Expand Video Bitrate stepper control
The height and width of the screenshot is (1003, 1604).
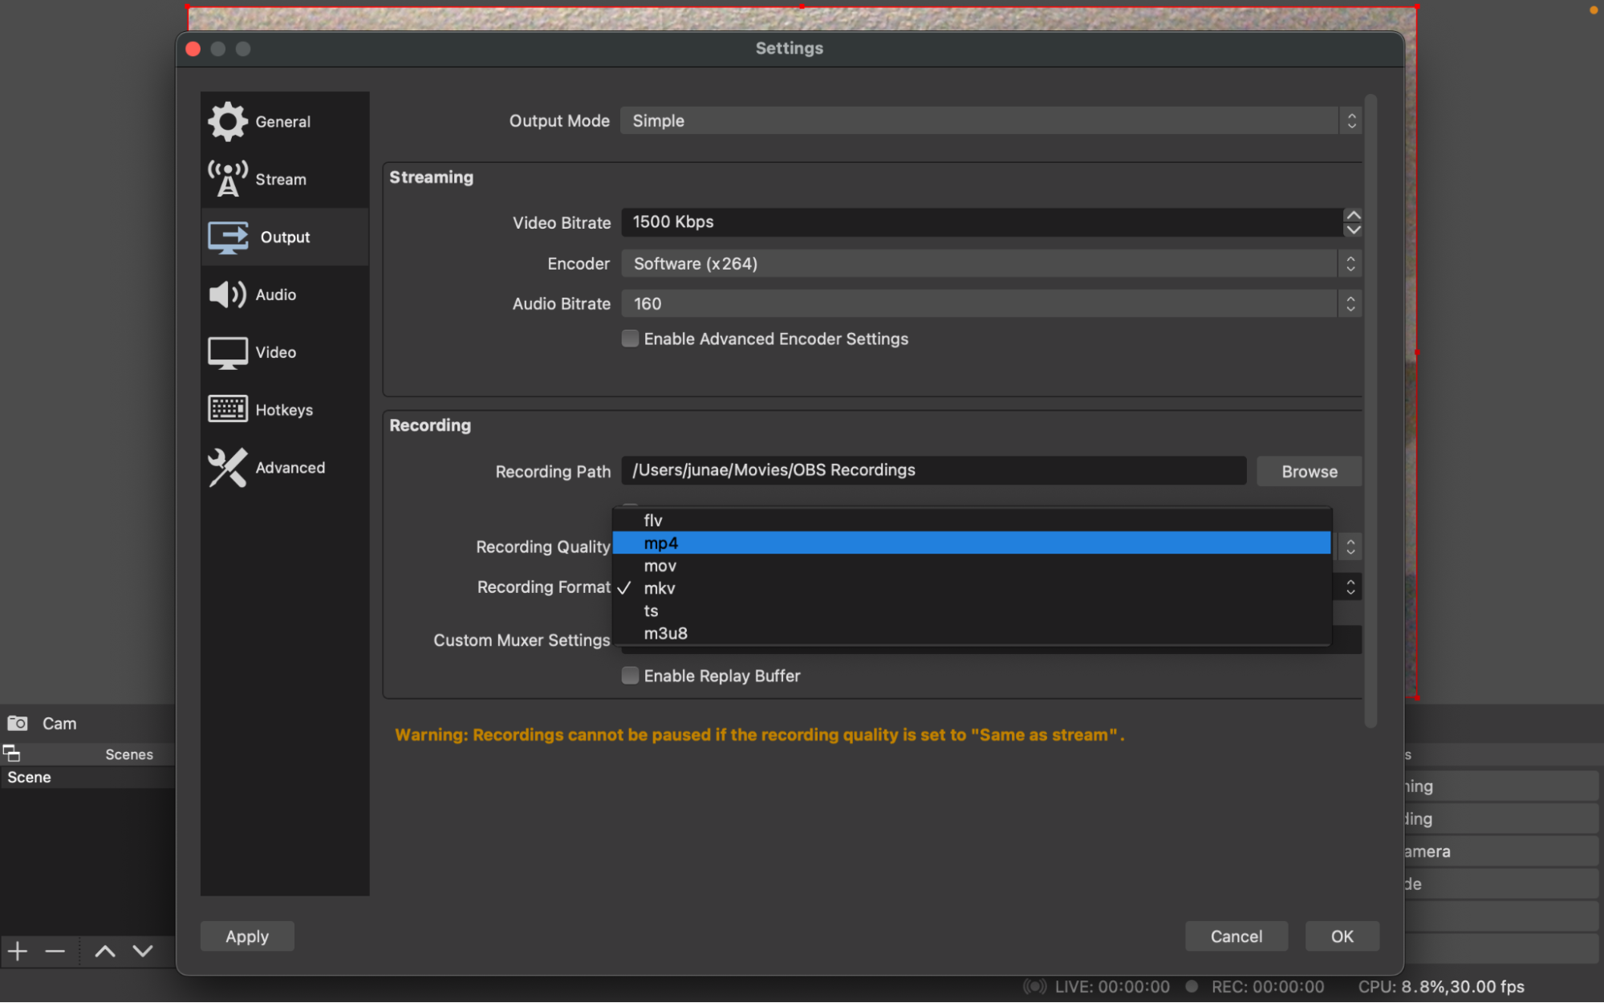(1352, 221)
